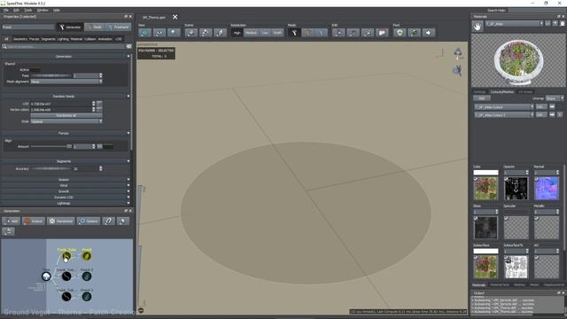Viewport: 567px width, 319px height.
Task: Collapse the Generation section
Action: pos(128,57)
